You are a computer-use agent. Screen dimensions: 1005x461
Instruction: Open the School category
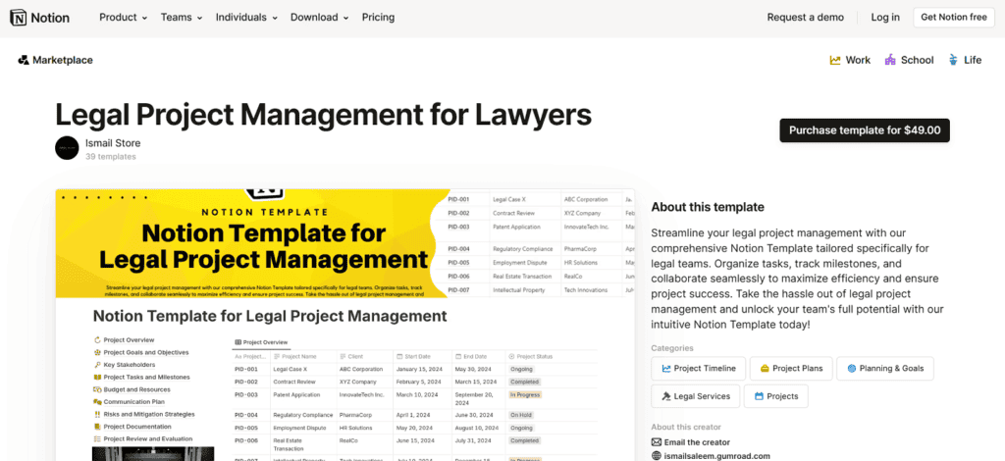(x=909, y=60)
